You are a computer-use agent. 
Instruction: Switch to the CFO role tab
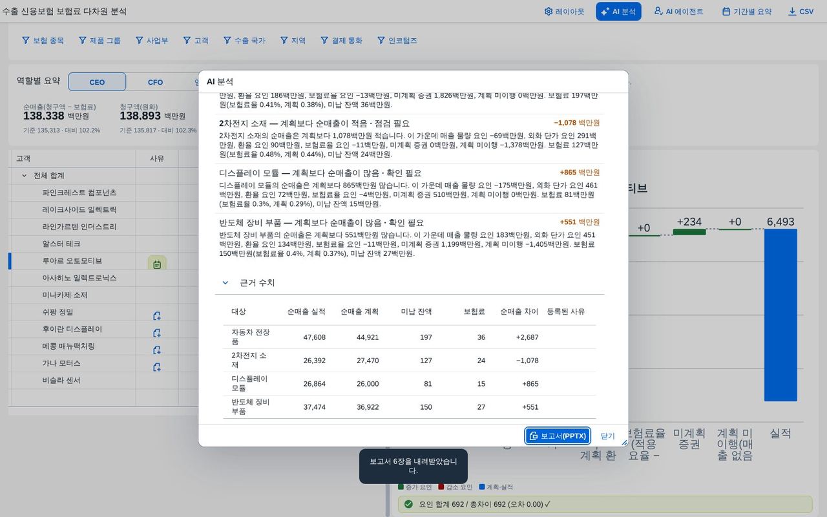click(x=155, y=82)
